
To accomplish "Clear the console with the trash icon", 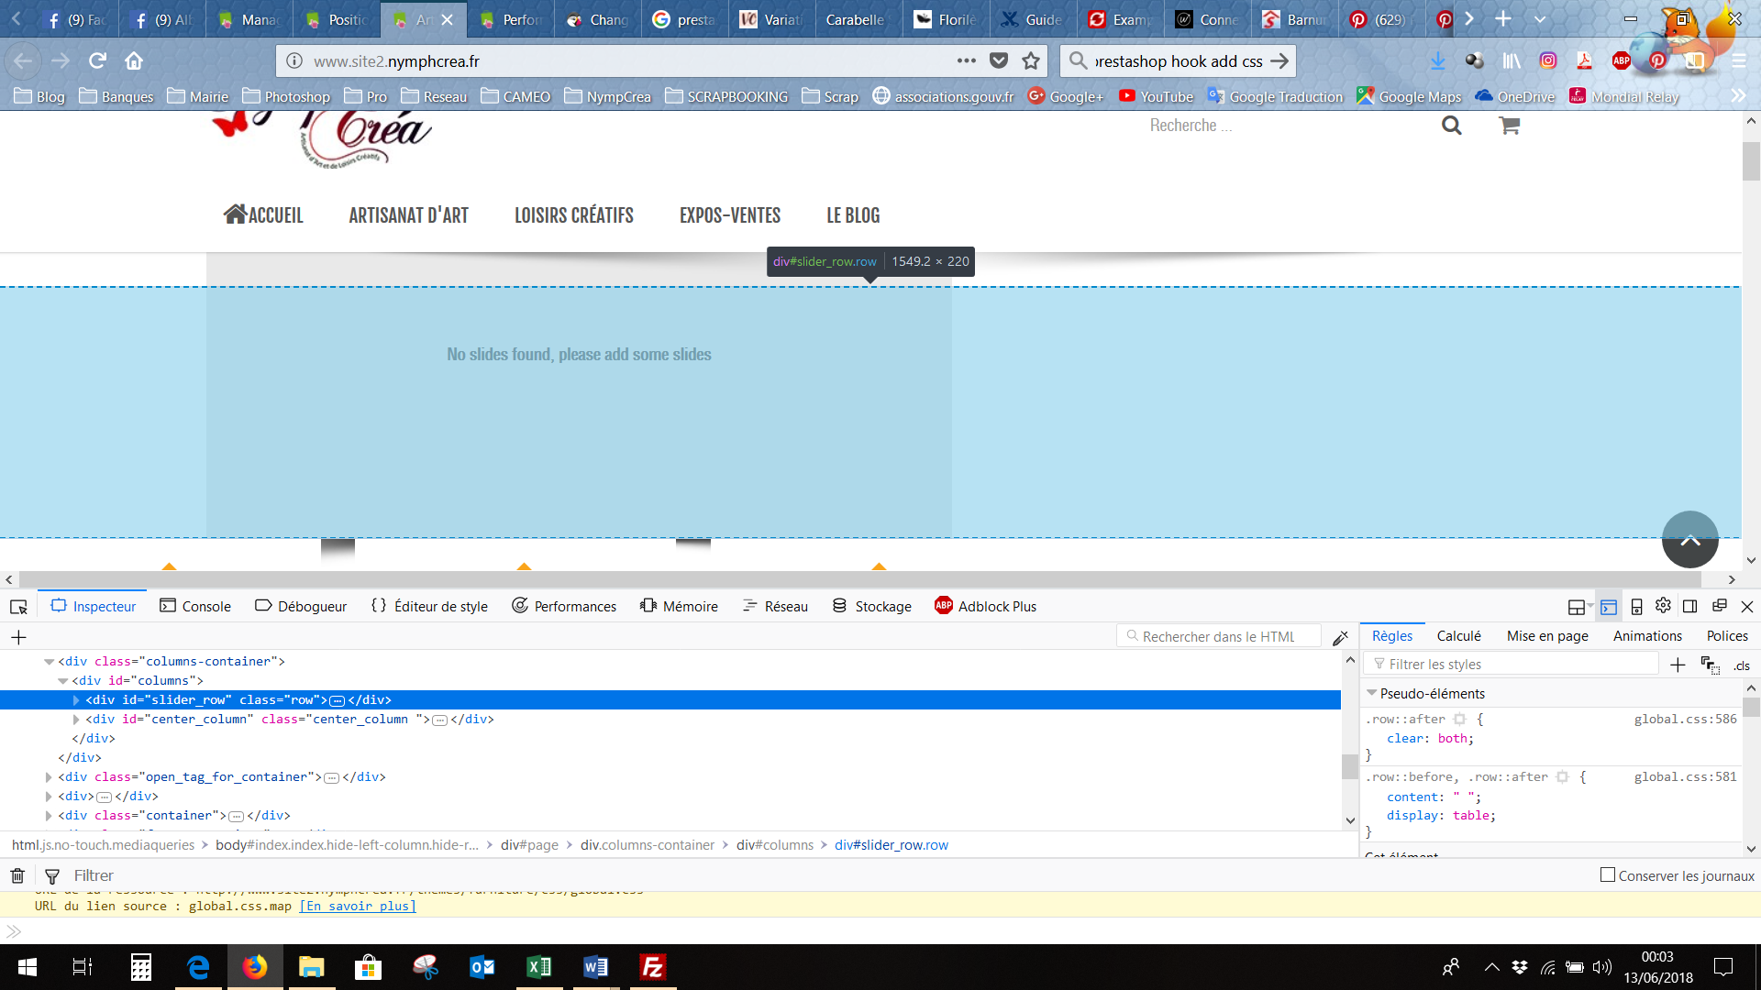I will tap(17, 875).
